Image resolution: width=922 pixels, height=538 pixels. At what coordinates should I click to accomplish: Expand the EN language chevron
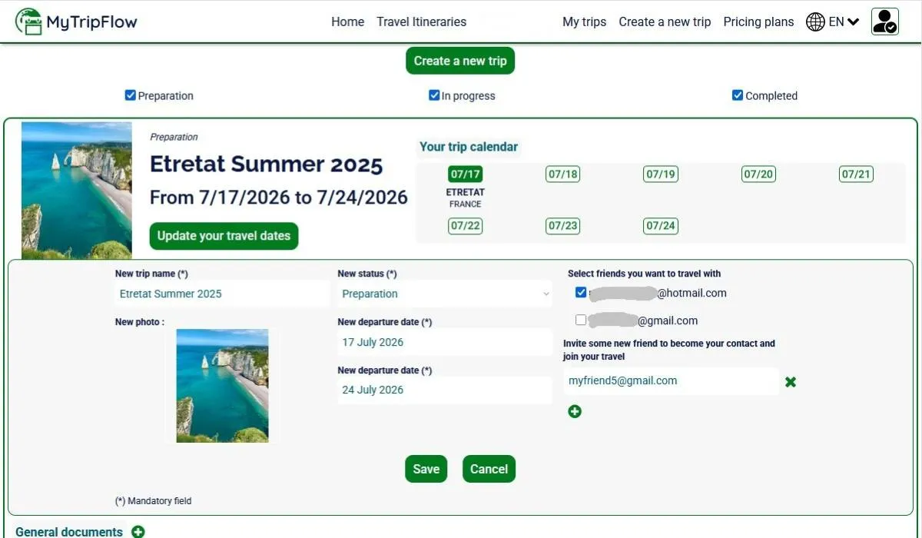point(853,22)
